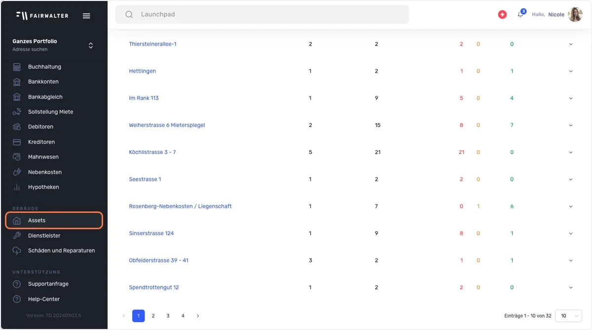Click the Dienstleister wrench icon
This screenshot has width=592, height=330.
coord(17,236)
